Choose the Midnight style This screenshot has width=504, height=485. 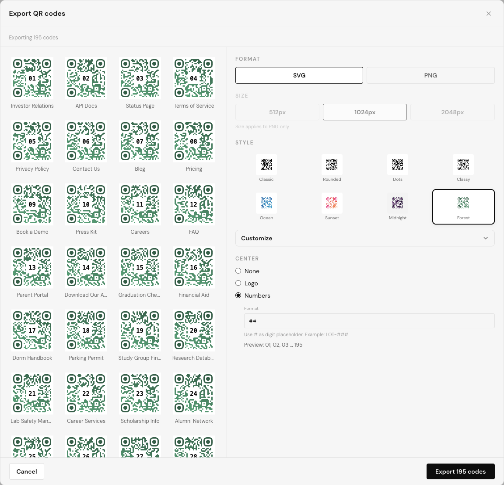click(x=398, y=207)
